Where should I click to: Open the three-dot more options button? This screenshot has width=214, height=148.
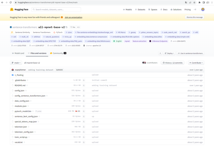[160, 53]
